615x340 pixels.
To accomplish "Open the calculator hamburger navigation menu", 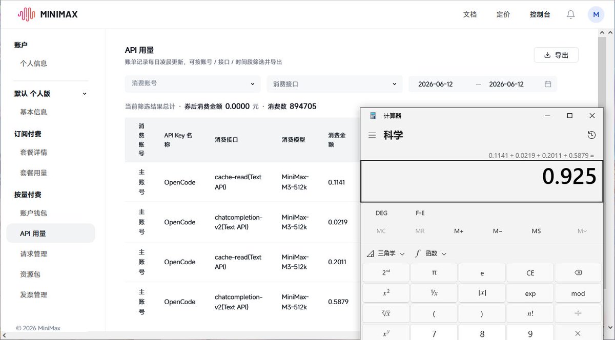I will coord(373,135).
